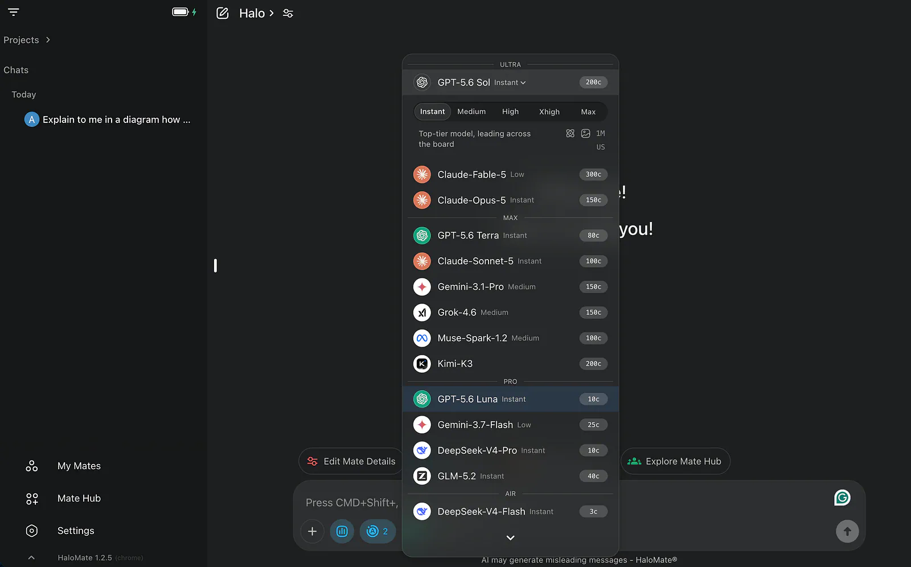Click the Edit Mate Details button
The height and width of the screenshot is (567, 911).
pos(351,461)
